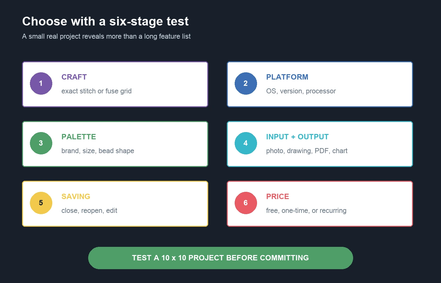Open the PLATFORM heading
This screenshot has width=441, height=283.
287,77
